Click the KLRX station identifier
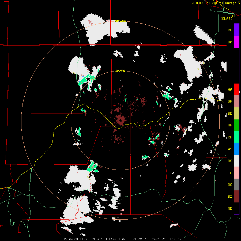241x241 pixels. tap(138, 239)
